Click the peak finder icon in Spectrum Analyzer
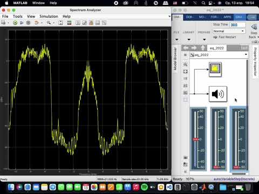259x194 pixels. (84, 23)
